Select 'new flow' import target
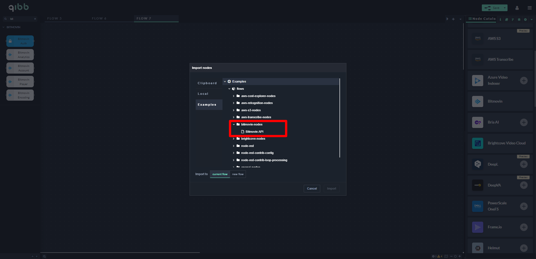 pyautogui.click(x=238, y=174)
